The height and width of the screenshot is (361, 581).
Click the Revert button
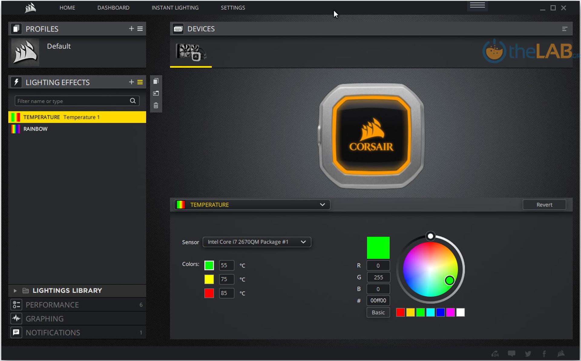(x=544, y=205)
